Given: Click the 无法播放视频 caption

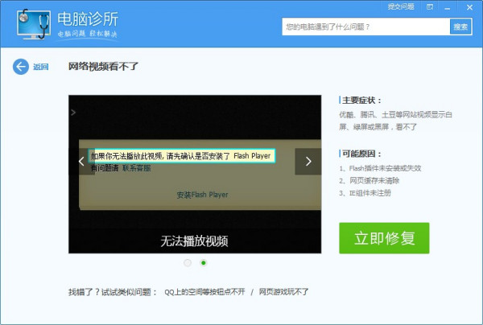Looking at the screenshot, I should (194, 241).
